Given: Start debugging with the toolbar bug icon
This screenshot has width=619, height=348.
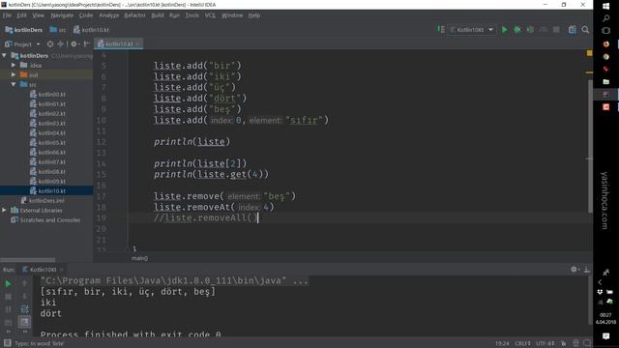Looking at the screenshot, I should pos(517,30).
